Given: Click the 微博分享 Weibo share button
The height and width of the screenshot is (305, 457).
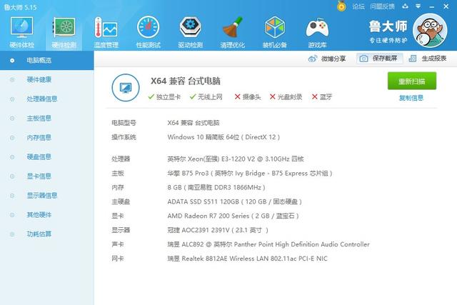Looking at the screenshot, I should tap(327, 59).
